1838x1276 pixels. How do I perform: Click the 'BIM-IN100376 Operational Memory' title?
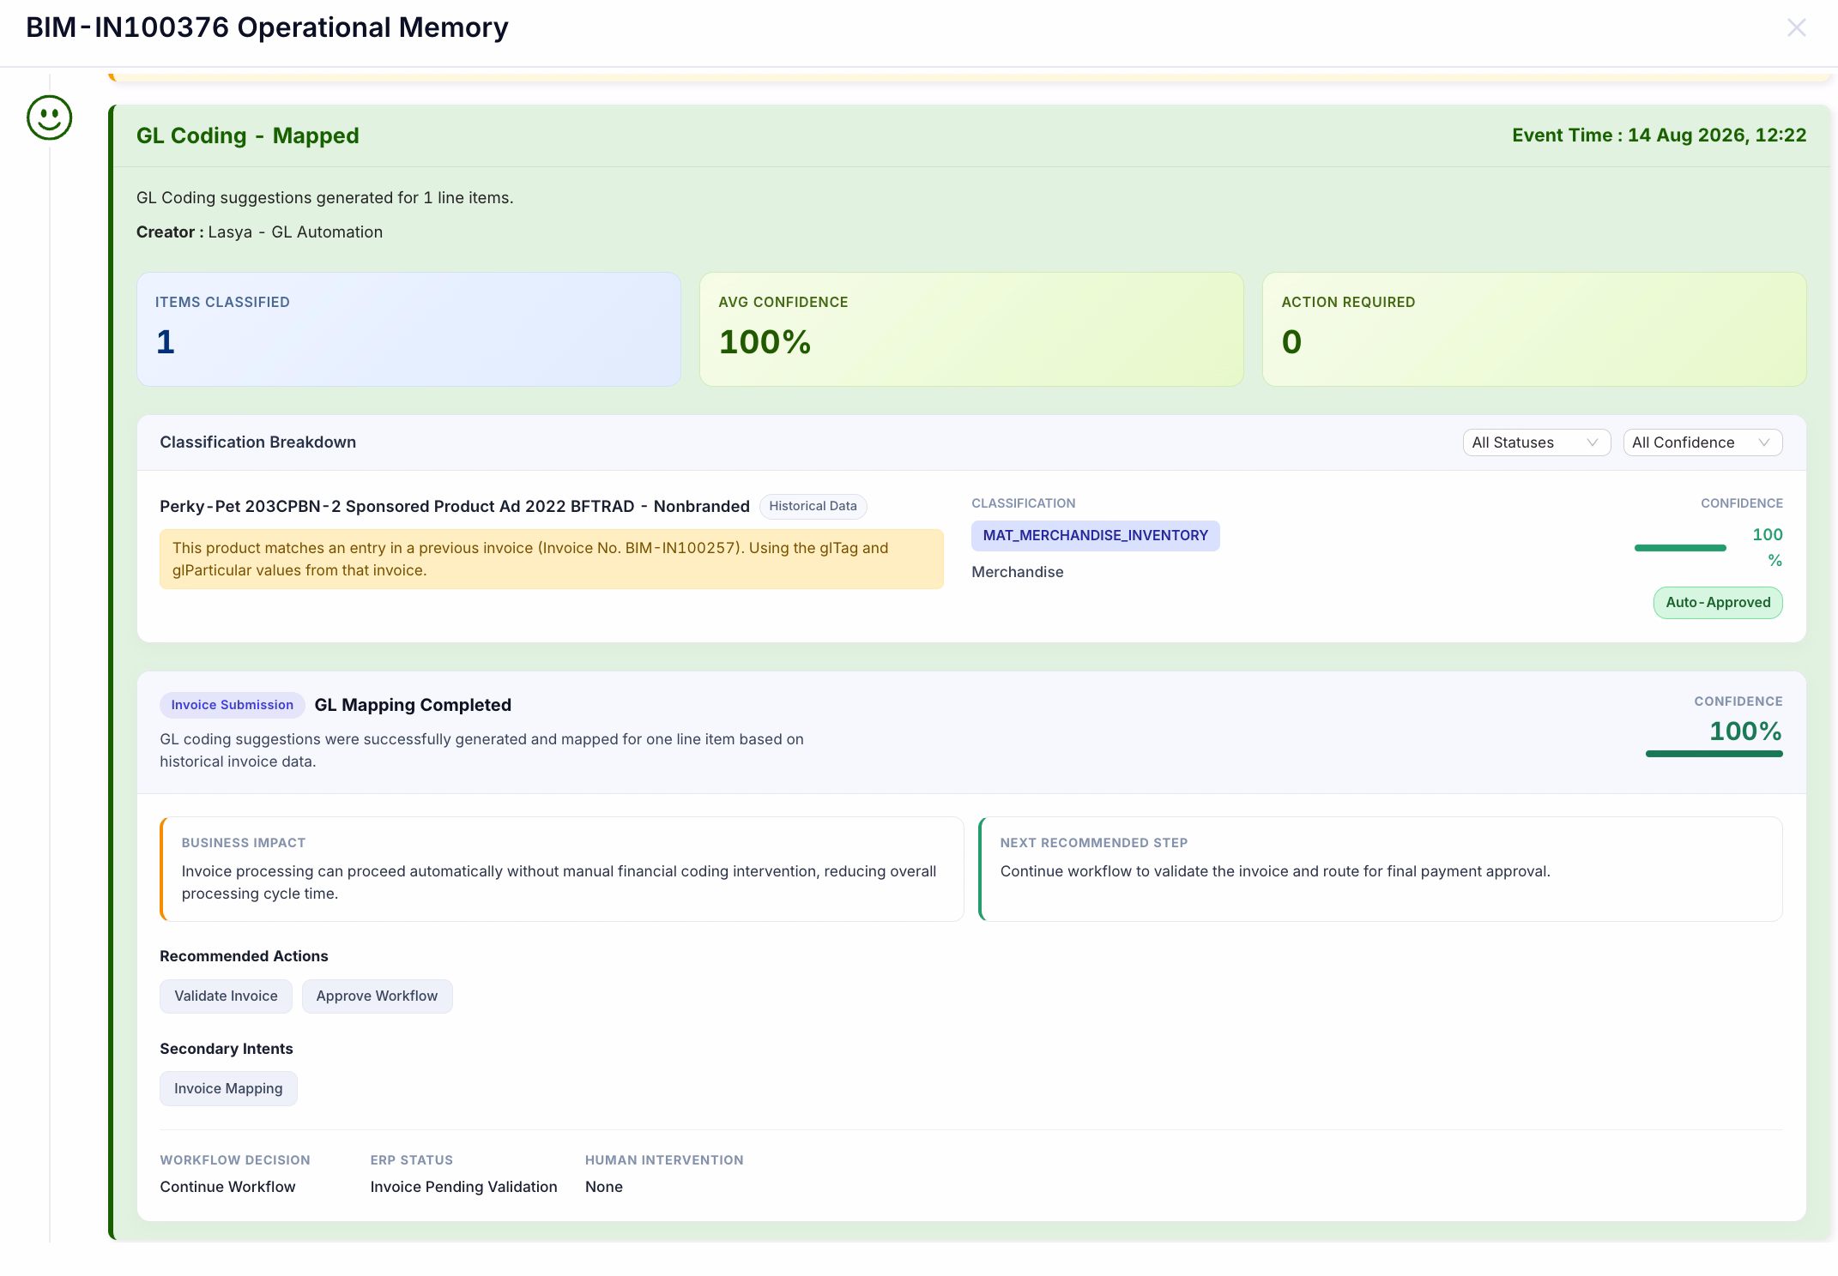267,27
